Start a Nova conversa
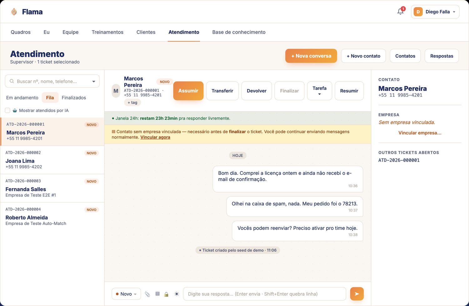 coord(311,56)
